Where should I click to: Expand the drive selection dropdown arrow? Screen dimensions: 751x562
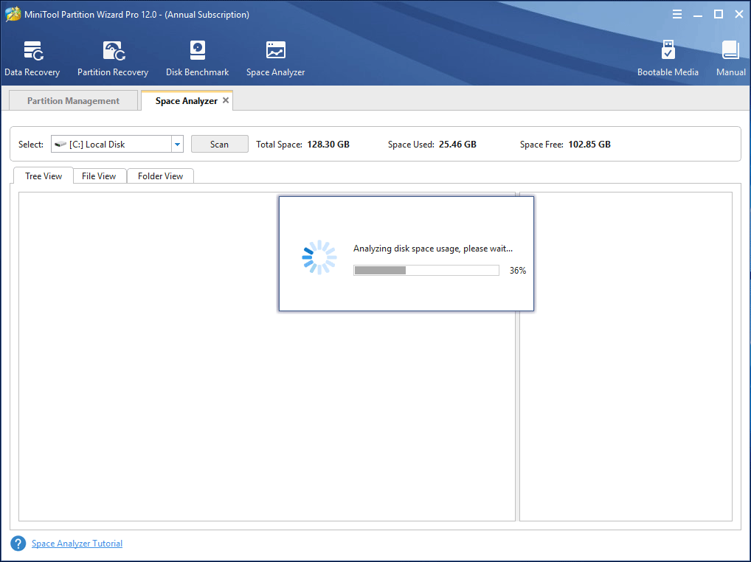[x=177, y=144]
